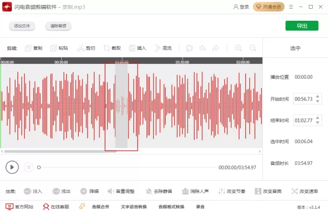Screen dimensions: 328x212
Task: Choose the 截取 (crop) tool
Action: click(112, 48)
